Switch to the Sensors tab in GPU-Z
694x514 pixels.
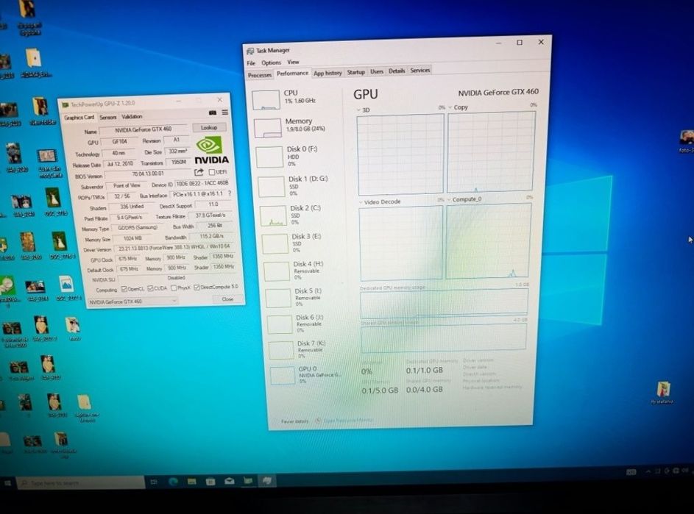point(107,118)
